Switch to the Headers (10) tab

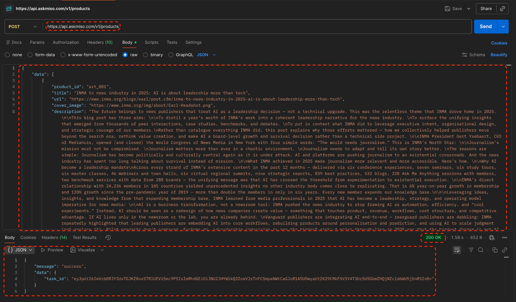[x=100, y=42]
